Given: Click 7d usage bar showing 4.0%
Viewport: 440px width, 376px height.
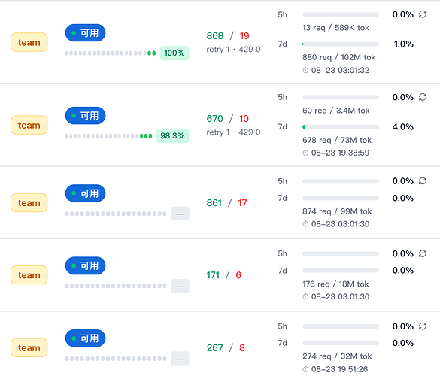Looking at the screenshot, I should coord(341,127).
